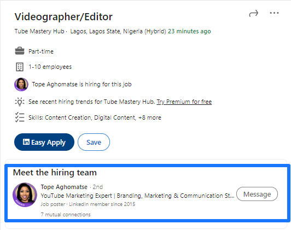The image size is (291, 230).
Task: Click the lightbulb hiring trends icon
Action: click(x=20, y=102)
